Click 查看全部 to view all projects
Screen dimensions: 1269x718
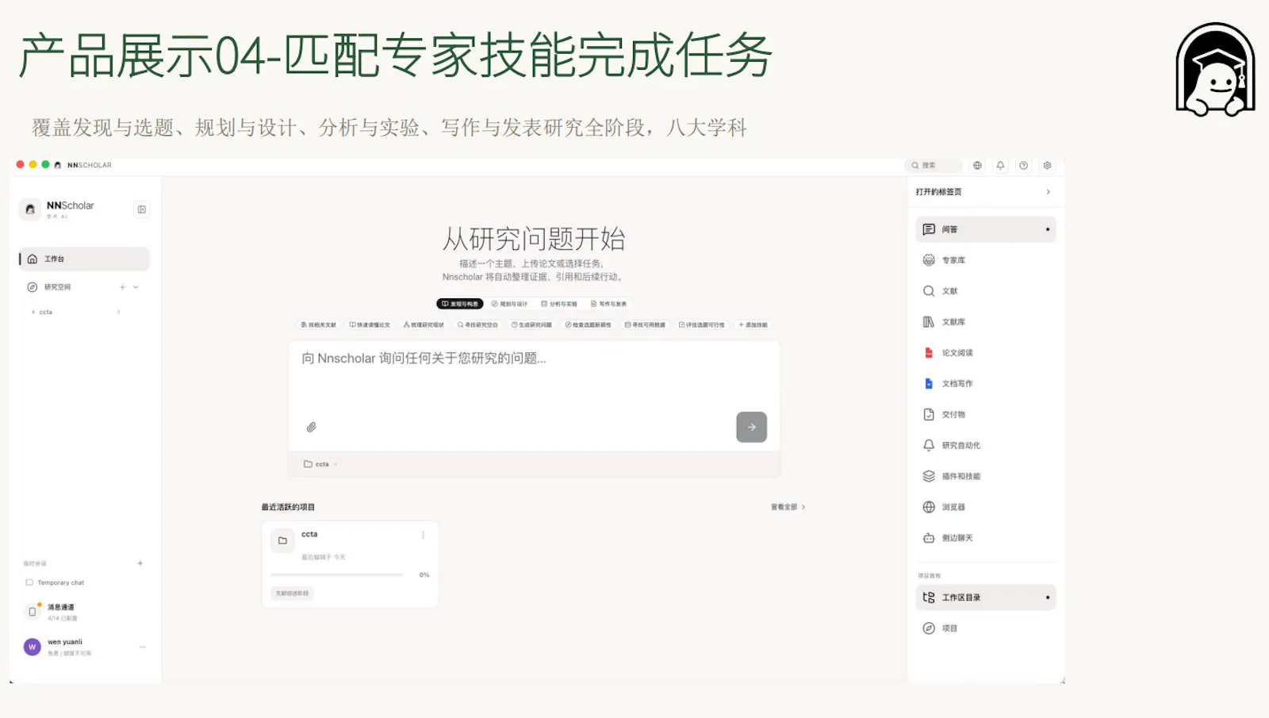[x=788, y=507]
